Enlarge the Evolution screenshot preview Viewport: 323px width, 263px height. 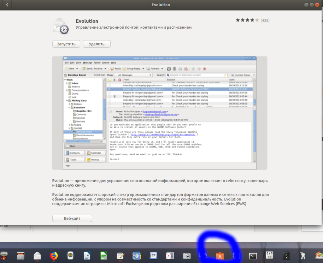160,113
